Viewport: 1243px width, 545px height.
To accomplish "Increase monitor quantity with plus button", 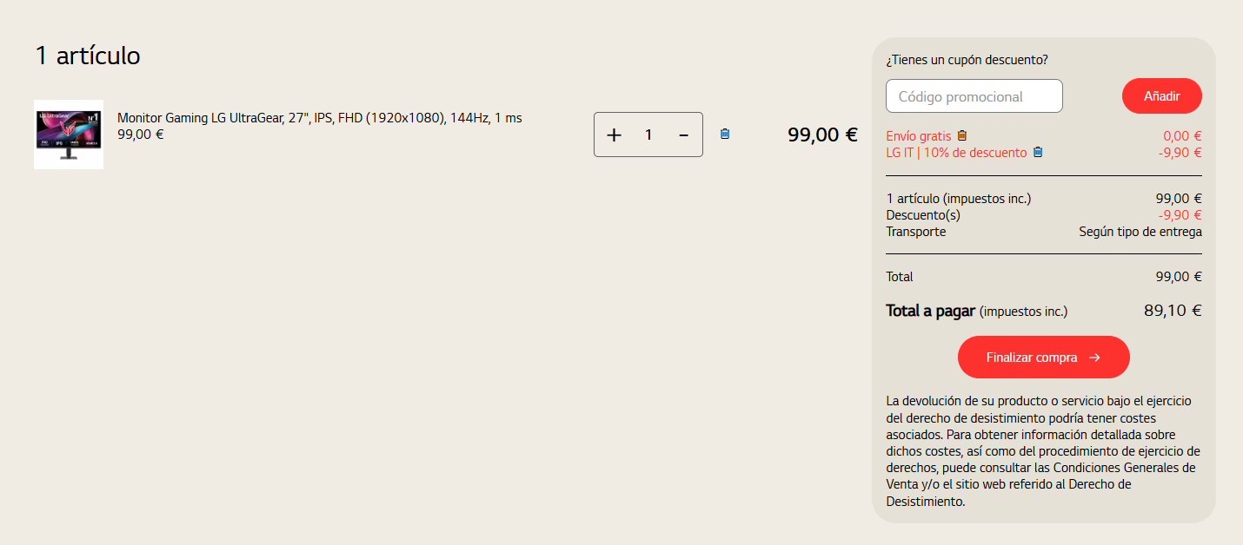I will tap(614, 135).
